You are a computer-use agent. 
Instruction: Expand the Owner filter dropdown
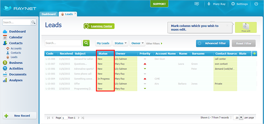(x=137, y=43)
